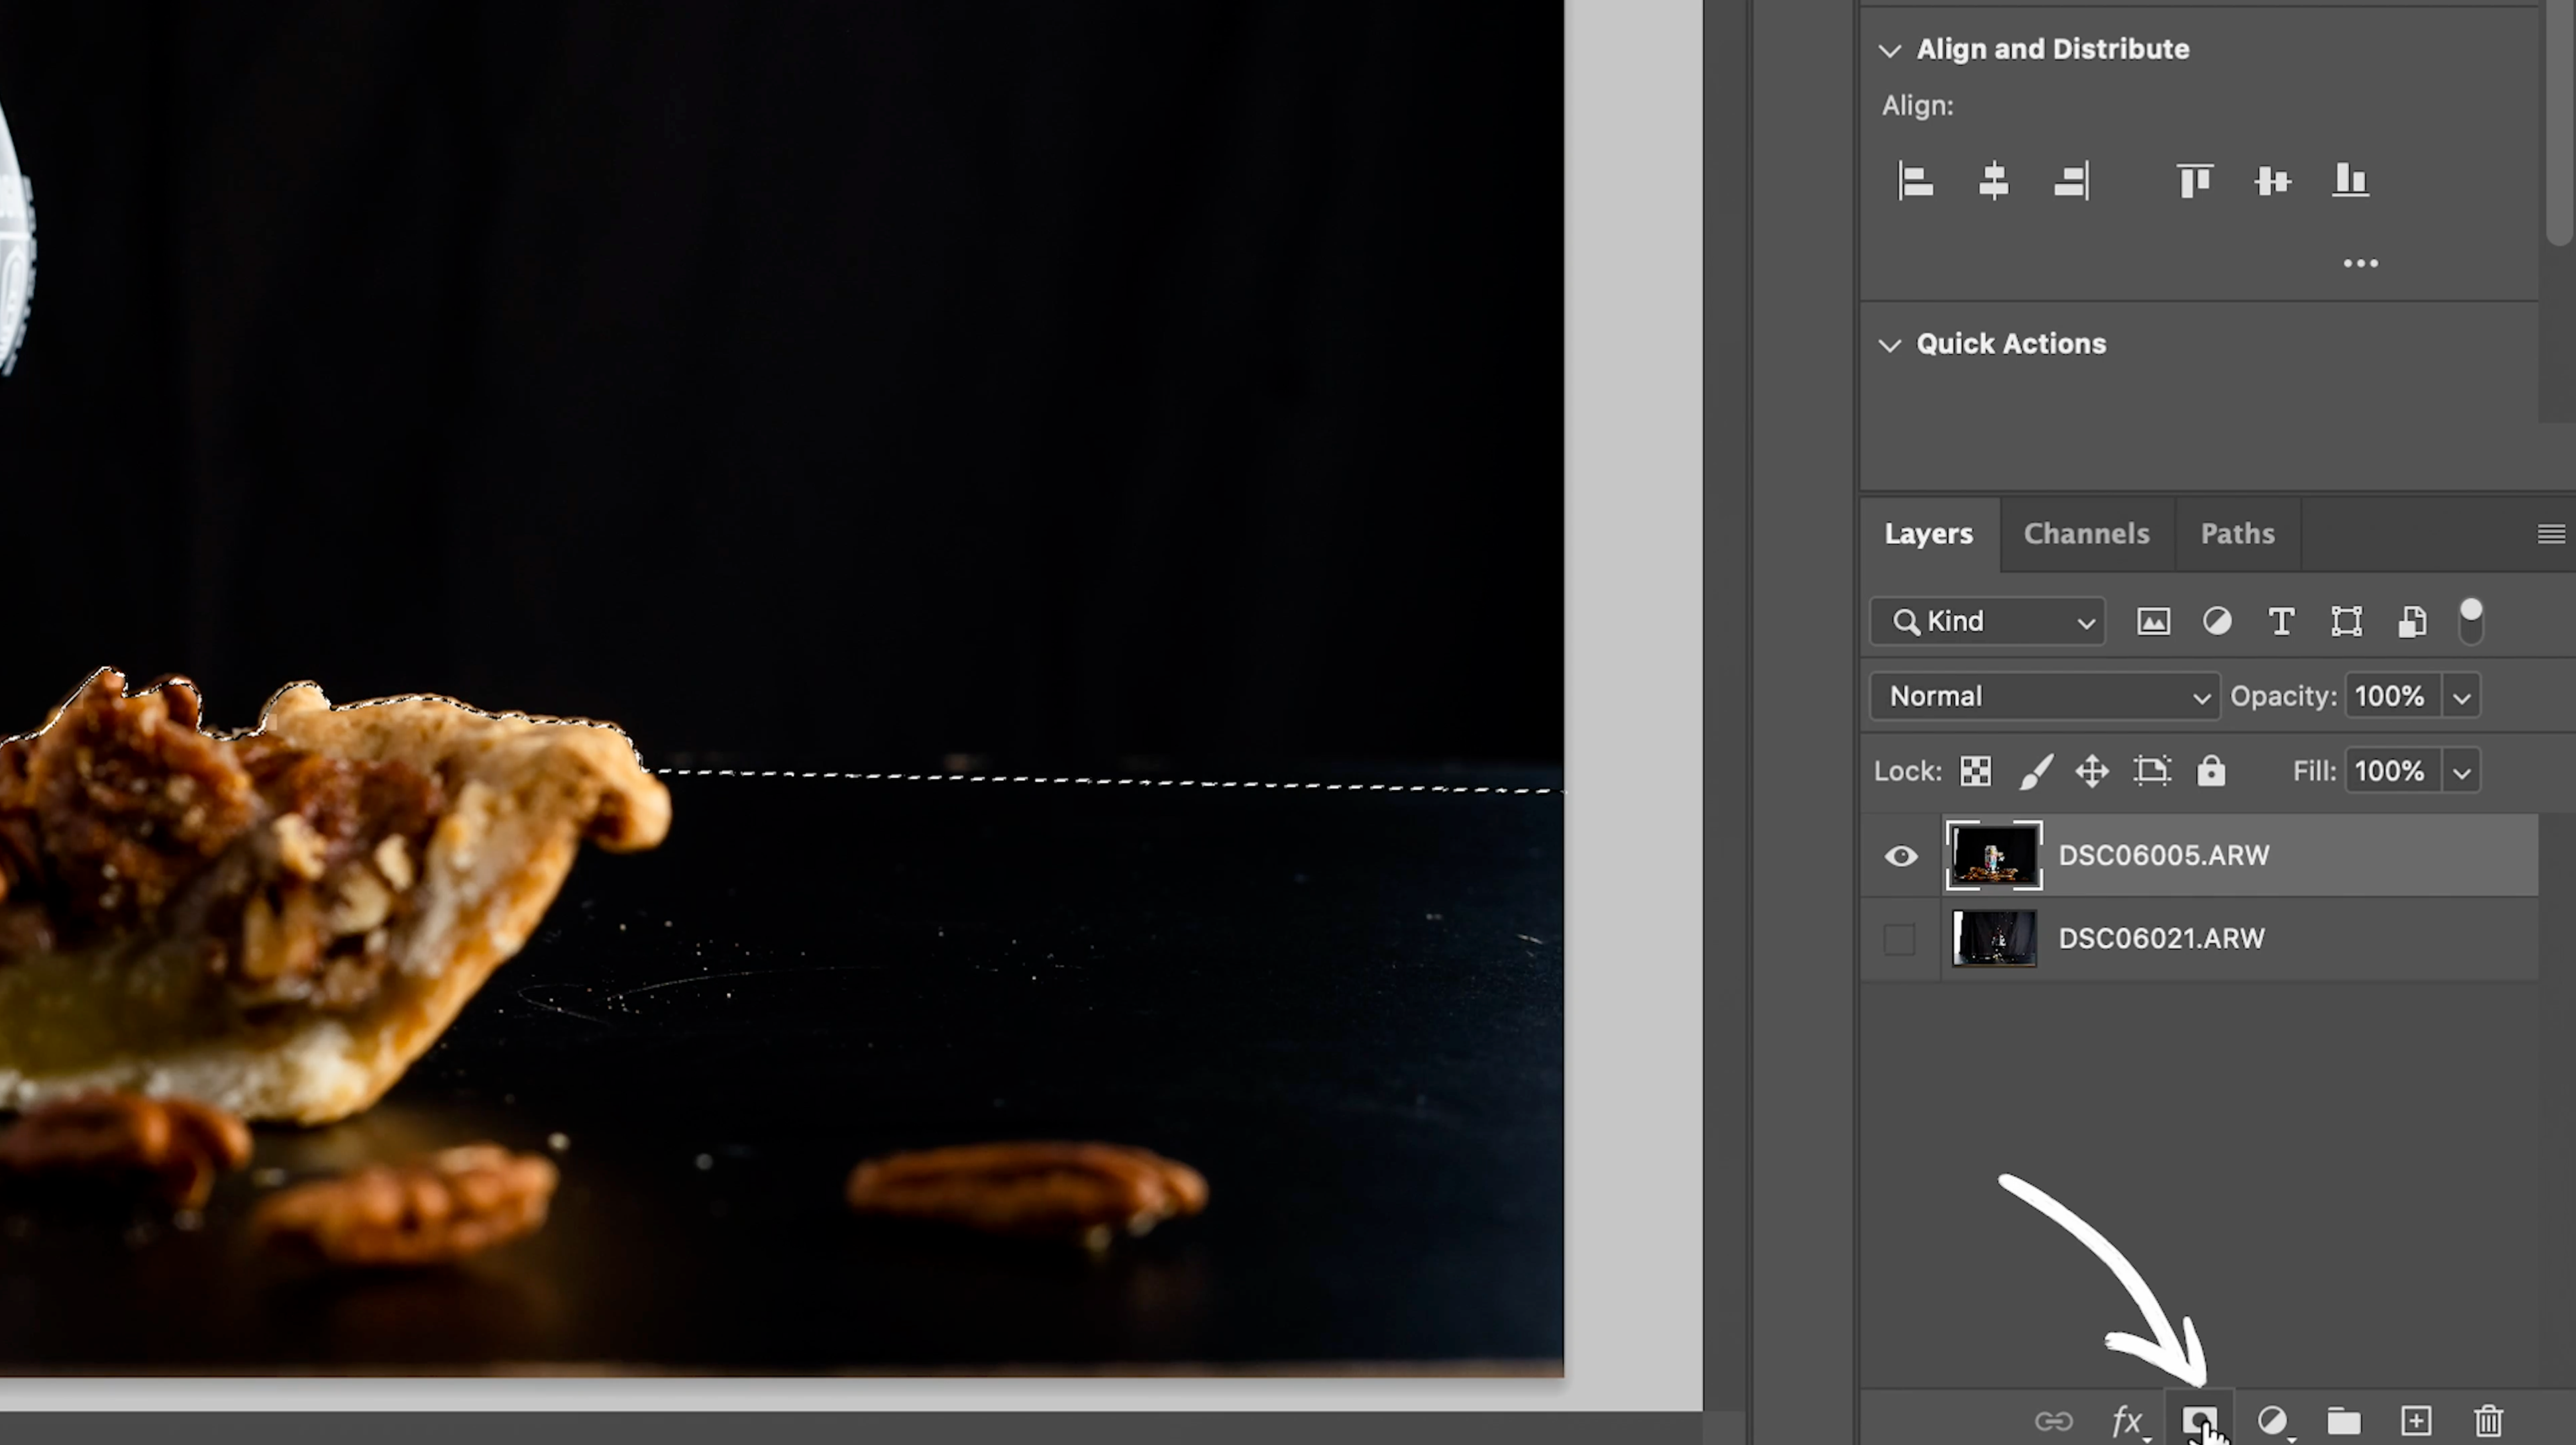Create a new adjustment layer
Image resolution: width=2576 pixels, height=1445 pixels.
(x=2271, y=1420)
